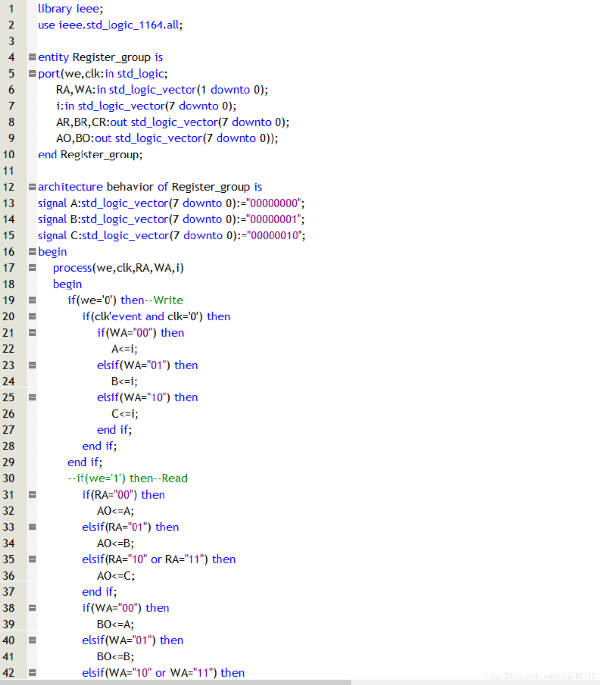
Task: Click line number 30 in the gutter
Action: (9, 478)
